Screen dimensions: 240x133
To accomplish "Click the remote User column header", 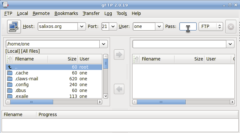I will (218, 59).
